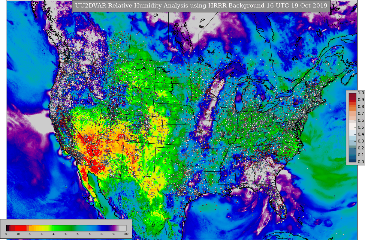Pick the darkest navy swatch at vertical colorbar bottom

352,160
